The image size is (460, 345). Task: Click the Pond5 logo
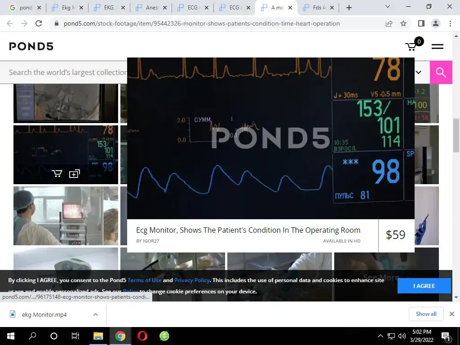[x=31, y=46]
